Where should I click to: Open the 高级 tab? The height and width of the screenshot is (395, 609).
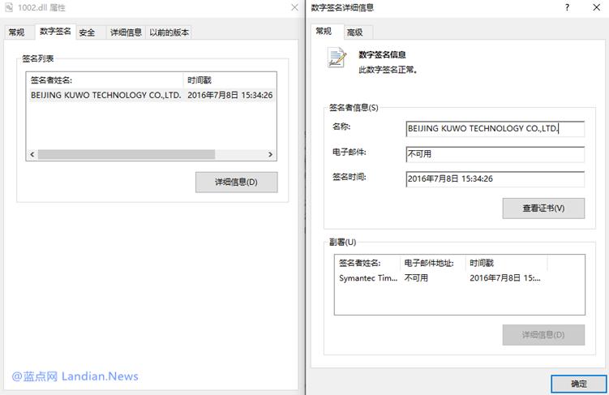pos(354,32)
